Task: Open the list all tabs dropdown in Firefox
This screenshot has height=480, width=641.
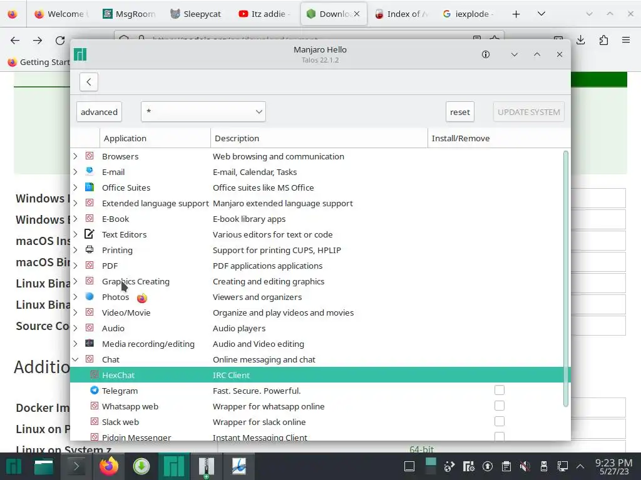Action: coord(541,14)
